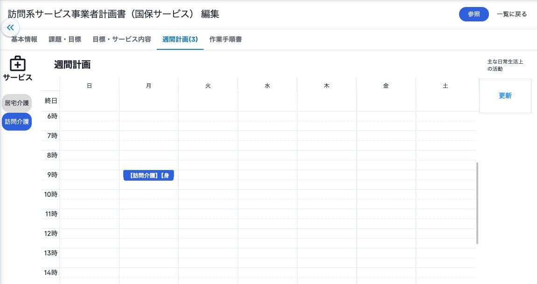Click the 13時 time label

51,253
